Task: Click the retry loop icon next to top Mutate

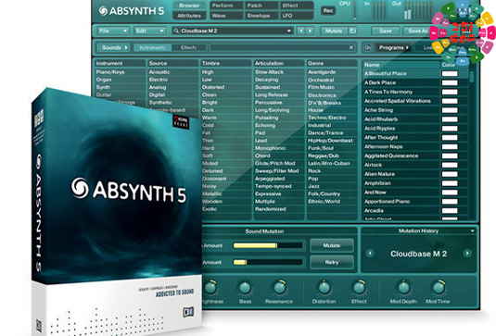Action: point(352,31)
